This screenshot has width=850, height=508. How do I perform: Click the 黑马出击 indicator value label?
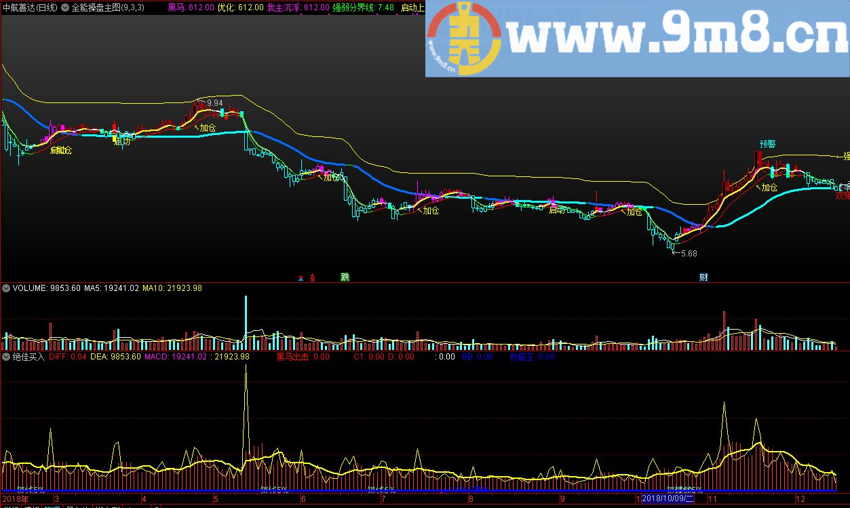303,356
